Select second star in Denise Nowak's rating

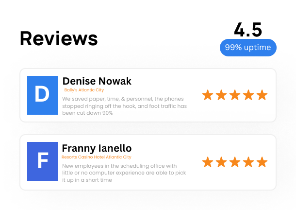[221, 95]
